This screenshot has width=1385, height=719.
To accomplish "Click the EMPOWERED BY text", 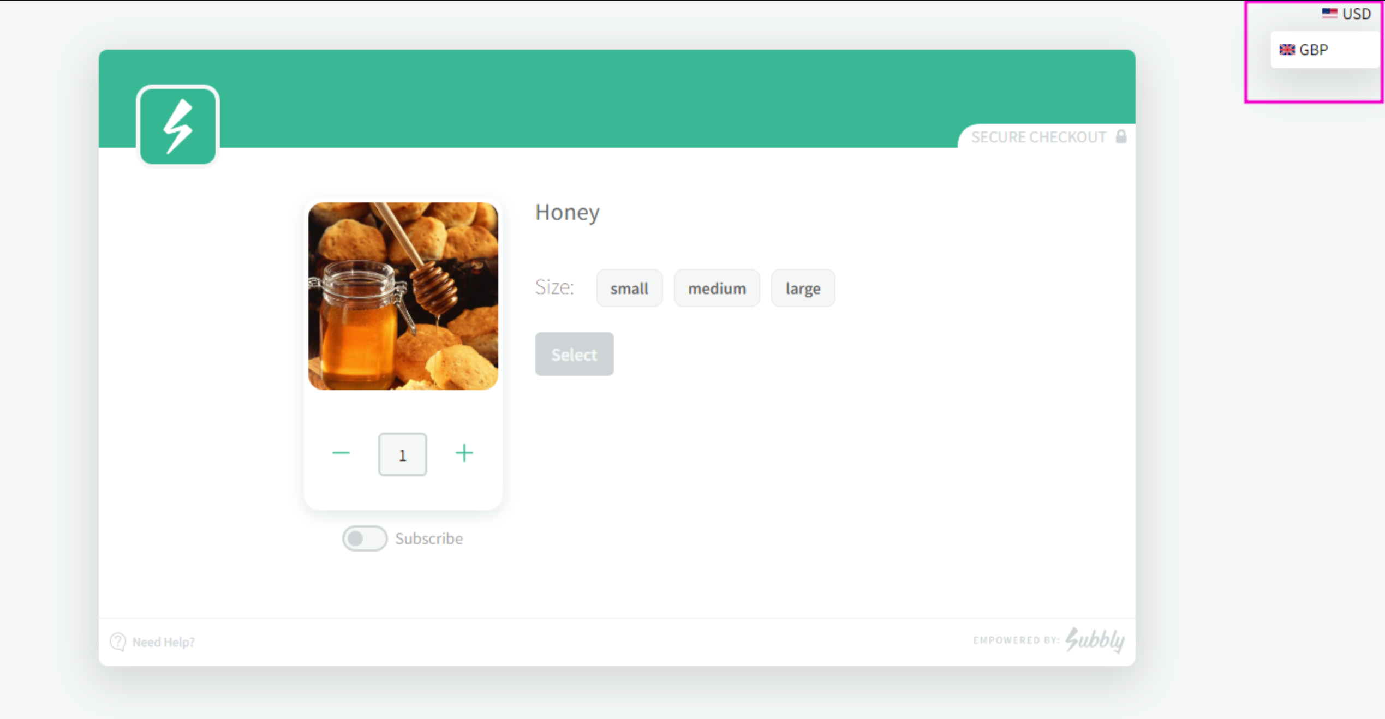I will pyautogui.click(x=1016, y=640).
